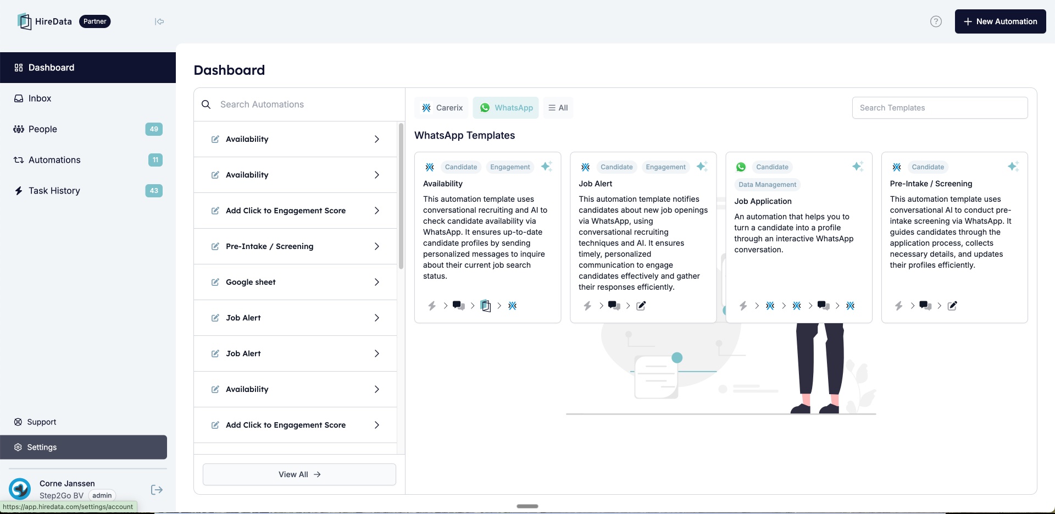Viewport: 1055px width, 514px height.
Task: Expand the Pre-Intake / Screening automation chevron
Action: tap(377, 246)
